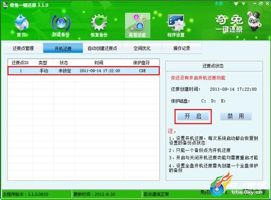Open the 操作记录 tab
Screen dimensions: 271x200
182,48
